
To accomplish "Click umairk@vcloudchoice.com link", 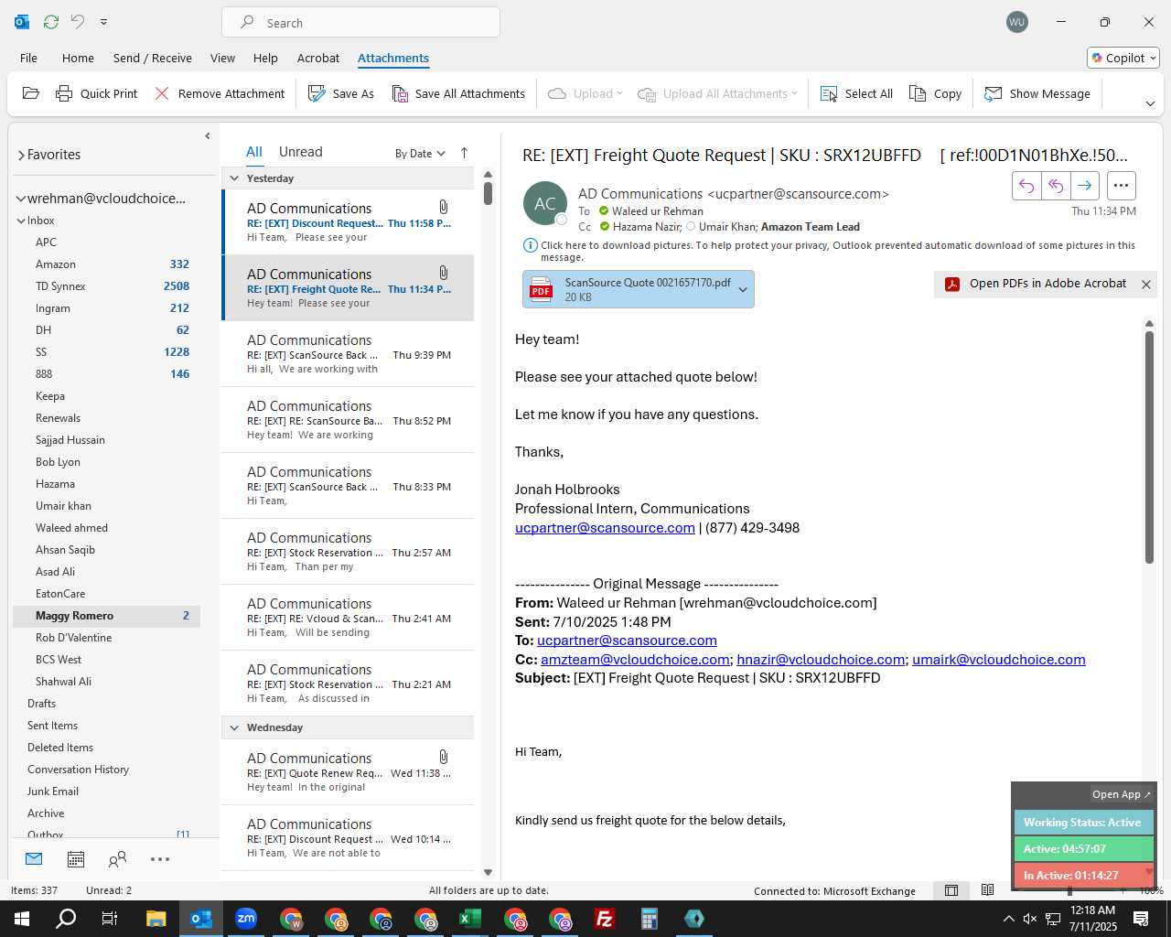I will (999, 660).
